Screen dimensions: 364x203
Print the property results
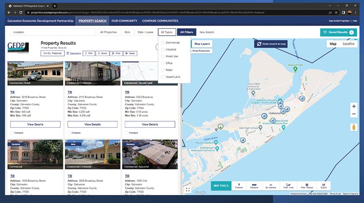pos(116,53)
